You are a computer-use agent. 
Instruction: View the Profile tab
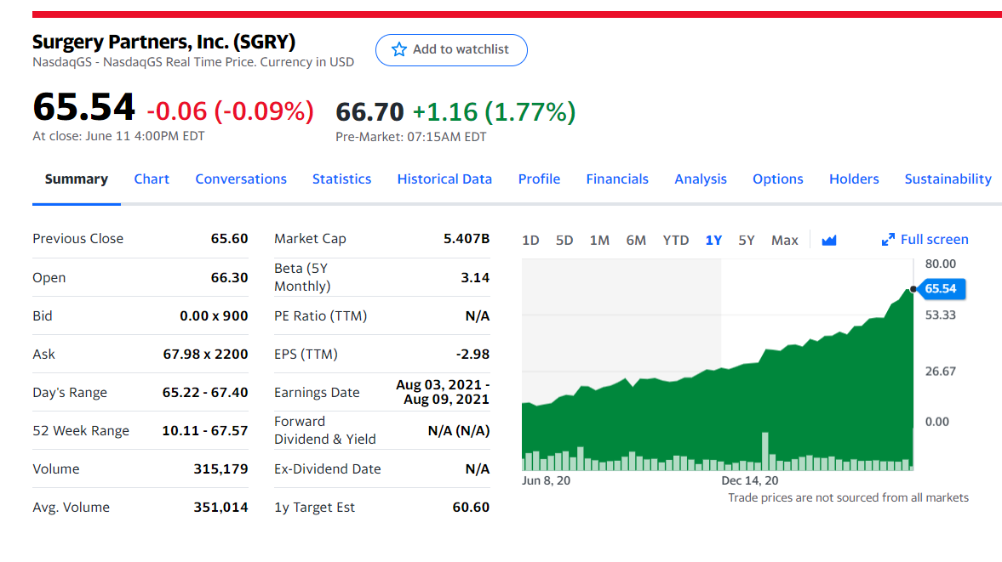[x=540, y=179]
